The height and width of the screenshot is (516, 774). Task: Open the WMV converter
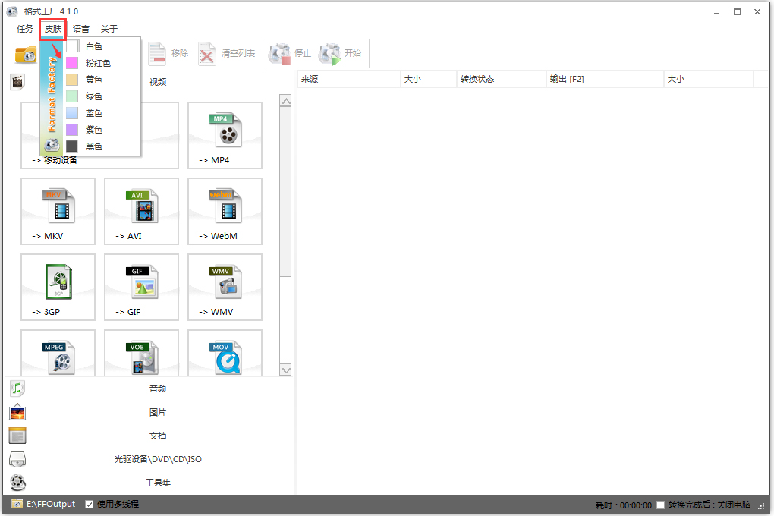[225, 287]
